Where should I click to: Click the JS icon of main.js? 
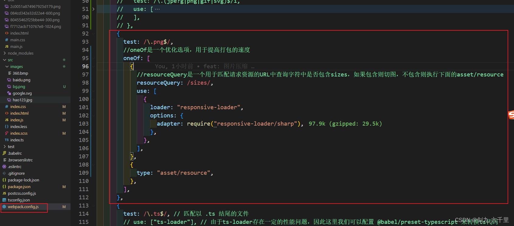(7, 46)
